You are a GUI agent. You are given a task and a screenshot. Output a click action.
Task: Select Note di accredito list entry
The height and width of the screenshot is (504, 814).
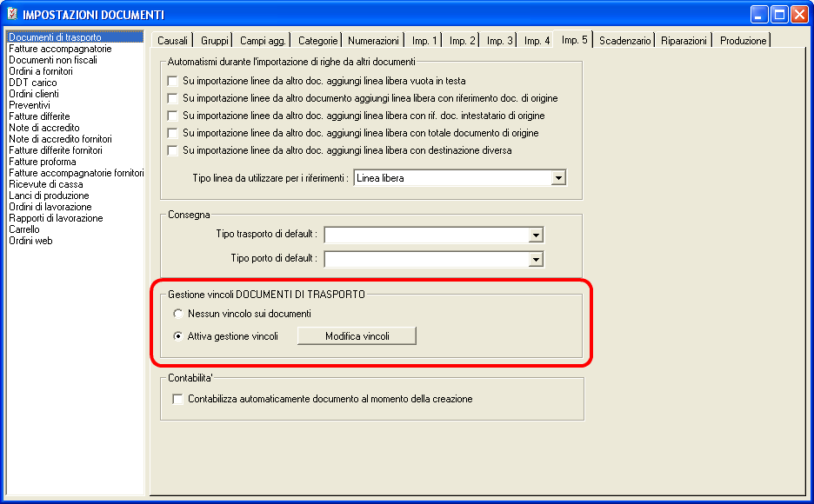(x=76, y=128)
